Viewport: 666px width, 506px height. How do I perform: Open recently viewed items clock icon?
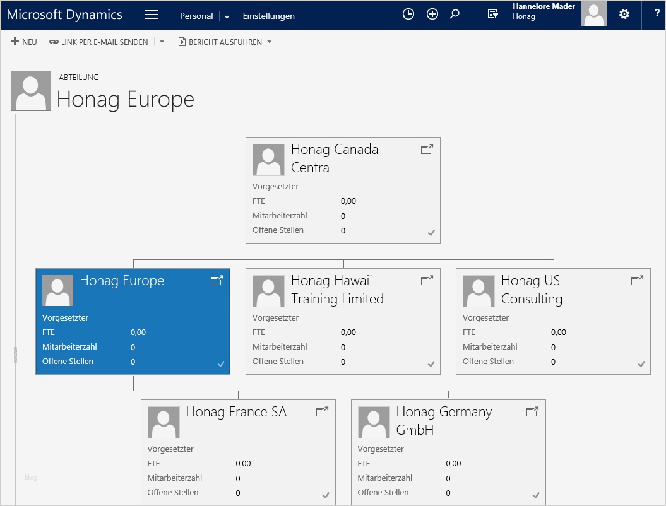408,15
